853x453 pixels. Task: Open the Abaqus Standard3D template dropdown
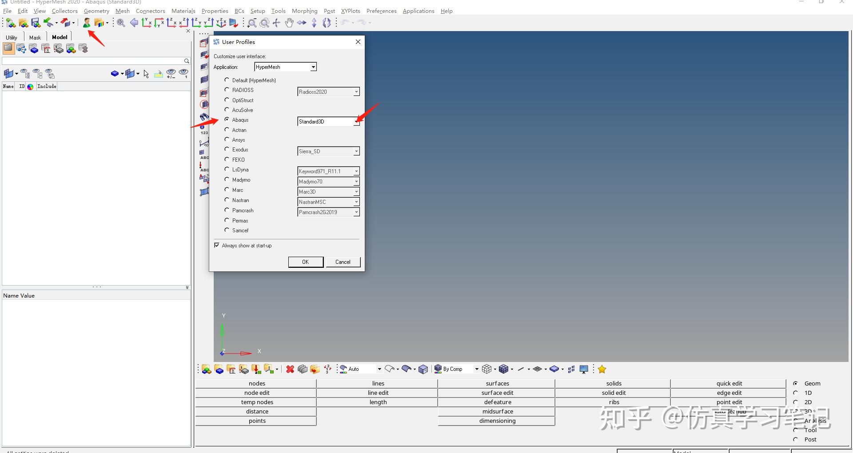click(328, 122)
